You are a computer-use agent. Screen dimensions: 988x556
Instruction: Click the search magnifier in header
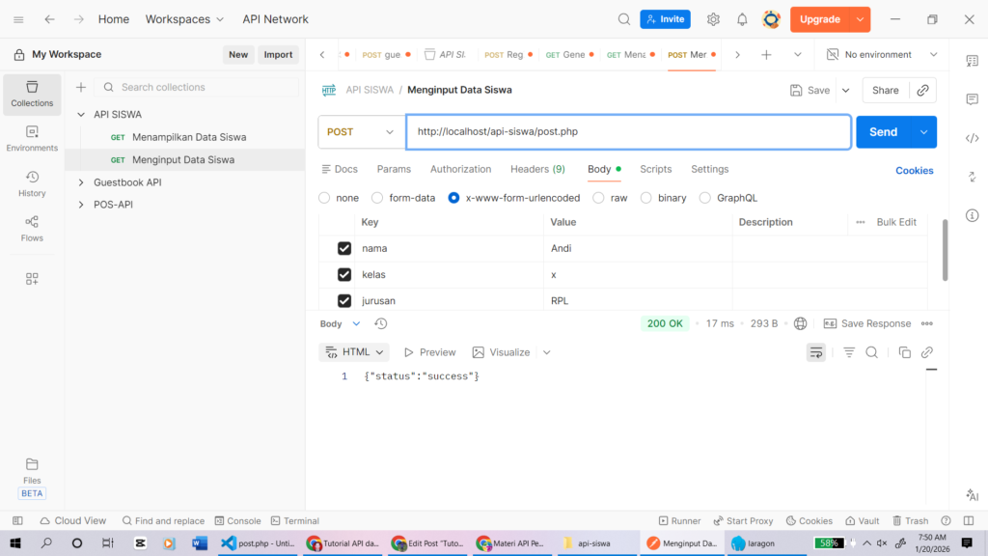(624, 19)
